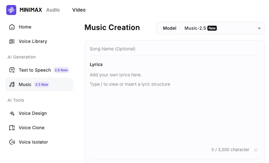Select the Voice Isolator icon
269x163 pixels.
[12, 142]
